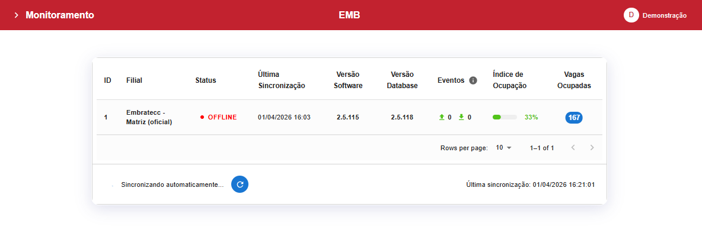Open the D user avatar
The width and height of the screenshot is (702, 233).
[x=631, y=15]
